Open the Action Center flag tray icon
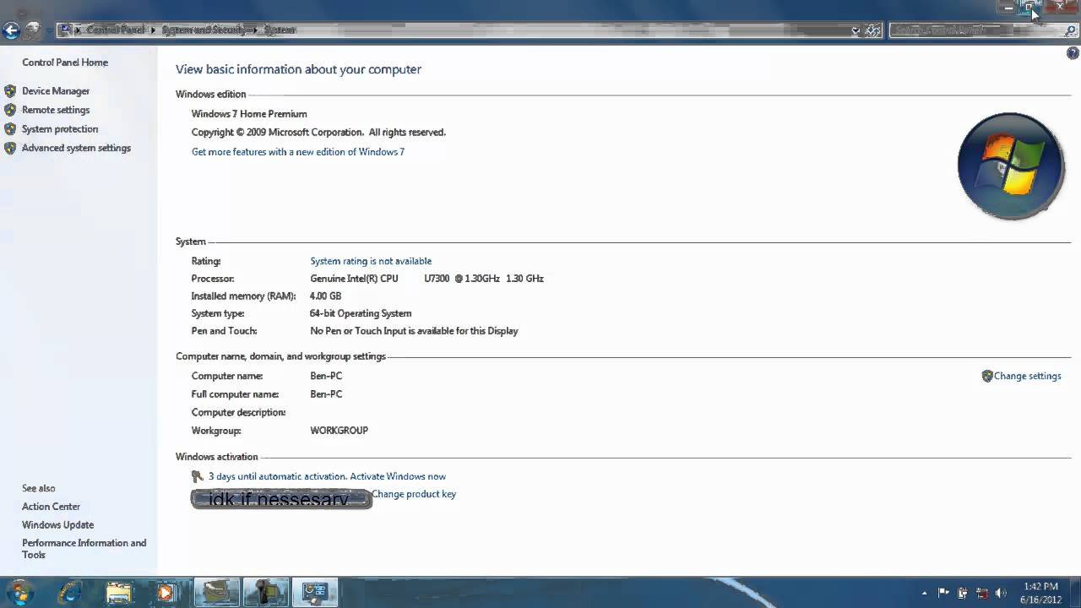The width and height of the screenshot is (1081, 608). (943, 593)
